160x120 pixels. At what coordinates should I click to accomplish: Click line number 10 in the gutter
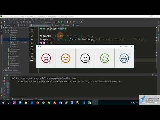coord(31,60)
